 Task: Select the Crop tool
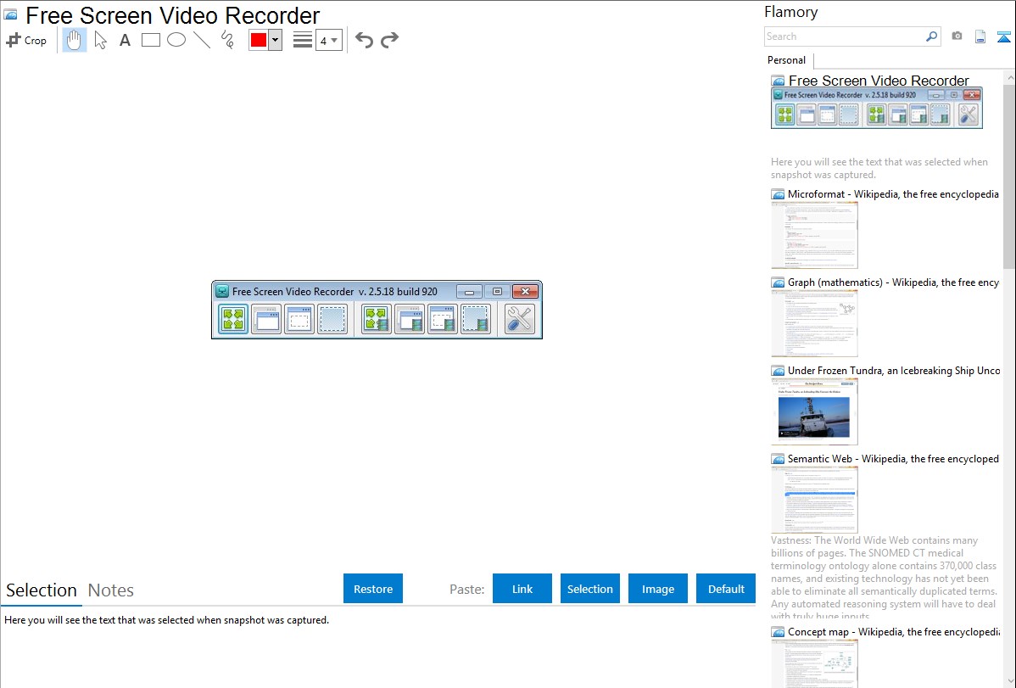[26, 40]
